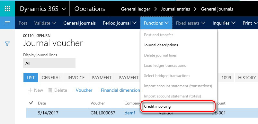Open the app launcher waffle icon
The width and height of the screenshot is (258, 124).
point(7,9)
